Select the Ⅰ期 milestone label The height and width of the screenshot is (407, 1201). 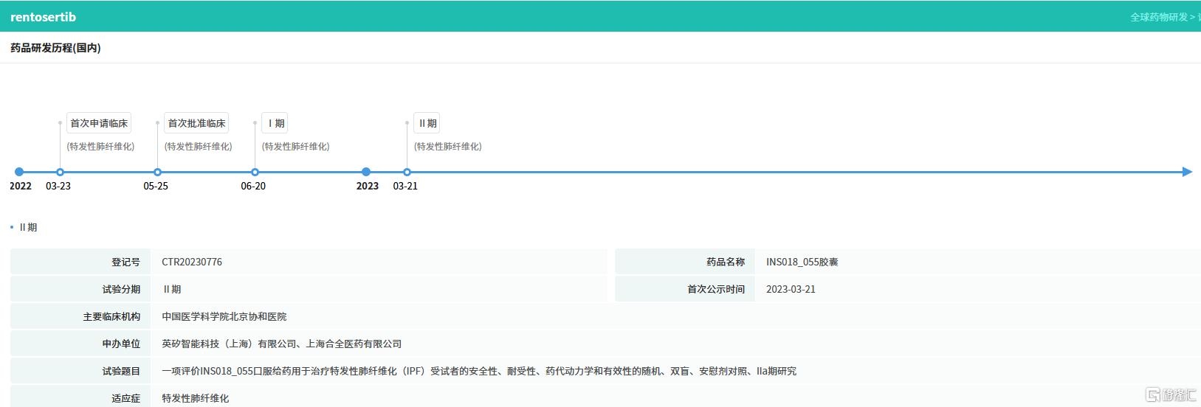click(x=275, y=123)
